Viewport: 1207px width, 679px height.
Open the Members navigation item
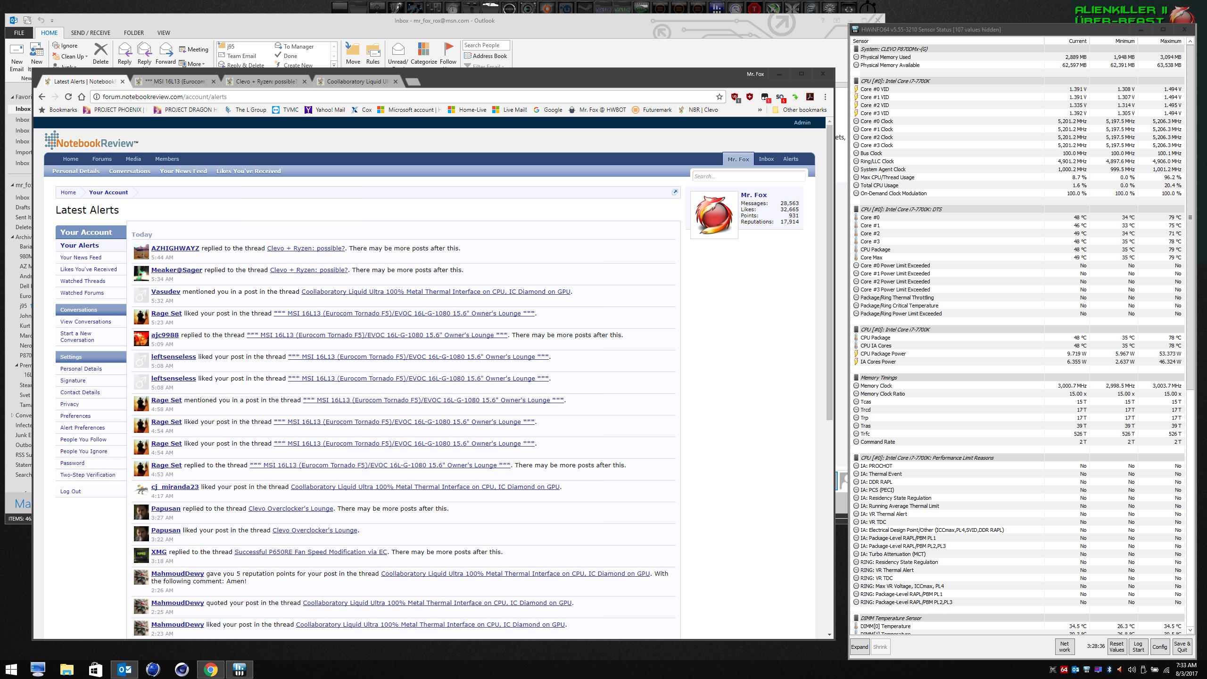pos(167,159)
